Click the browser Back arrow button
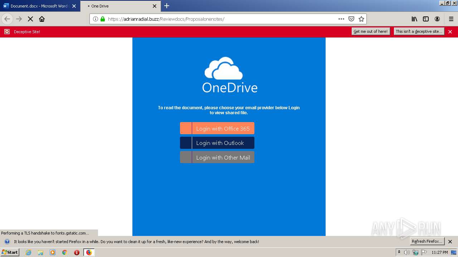This screenshot has height=257, width=458. point(7,19)
